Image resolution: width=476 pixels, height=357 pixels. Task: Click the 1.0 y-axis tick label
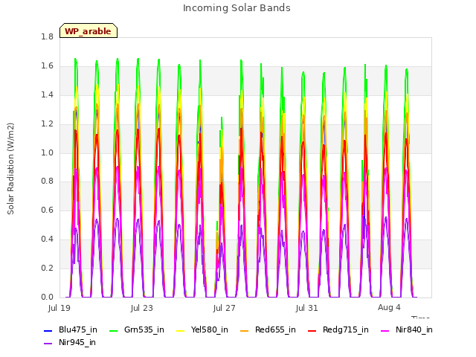pyautogui.click(x=47, y=152)
